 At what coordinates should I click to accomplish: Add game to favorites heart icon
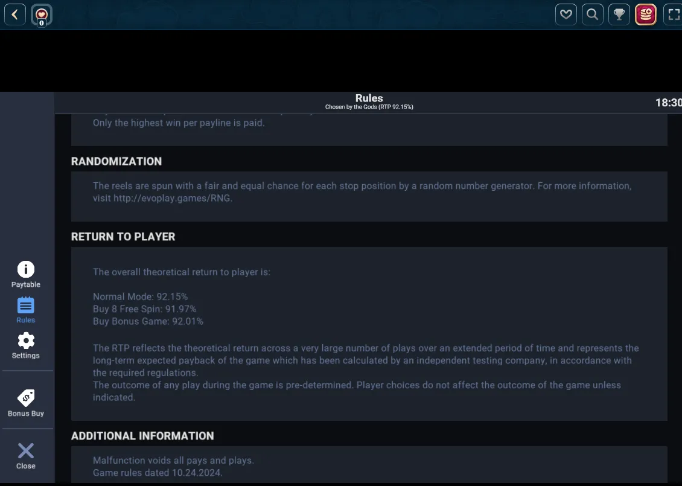(566, 15)
